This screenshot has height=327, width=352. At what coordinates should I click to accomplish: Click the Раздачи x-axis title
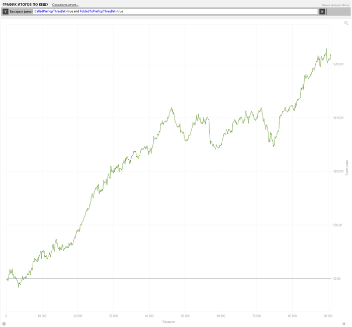point(168,321)
